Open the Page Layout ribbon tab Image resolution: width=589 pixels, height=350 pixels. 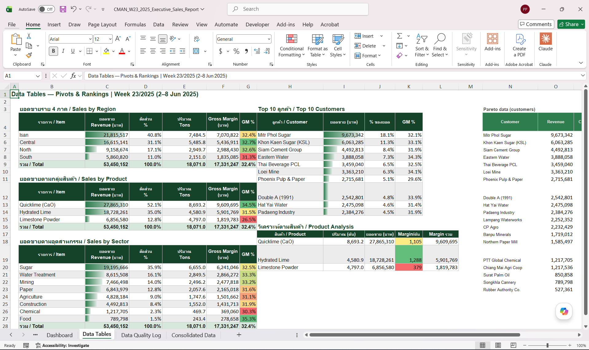[102, 25]
